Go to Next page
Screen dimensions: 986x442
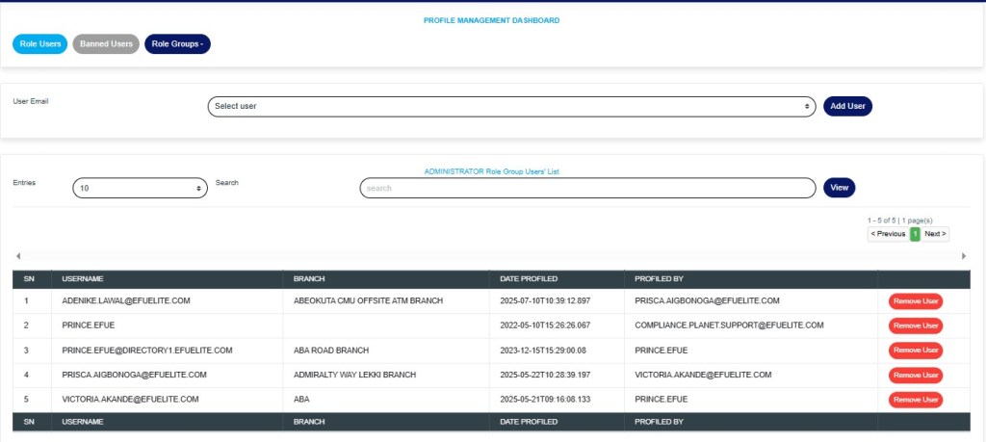coord(935,234)
